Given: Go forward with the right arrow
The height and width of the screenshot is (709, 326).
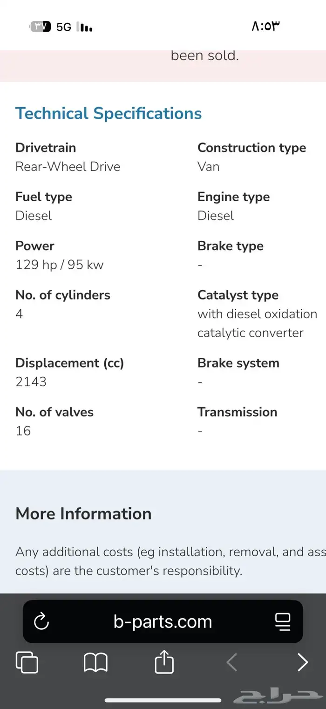Looking at the screenshot, I should pos(303,662).
